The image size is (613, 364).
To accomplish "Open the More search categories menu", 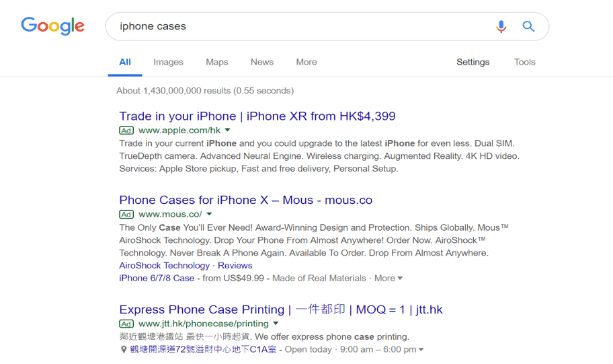I will (x=306, y=62).
